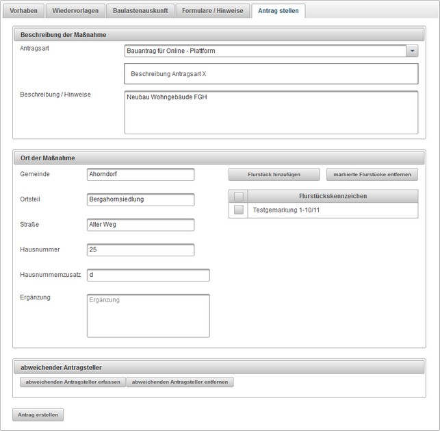Open the Wiedervorlagen tab
440x431 pixels.
[x=75, y=11]
